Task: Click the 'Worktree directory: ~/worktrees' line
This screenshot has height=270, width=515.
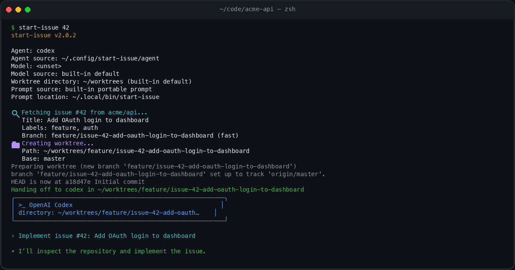Action: point(101,81)
